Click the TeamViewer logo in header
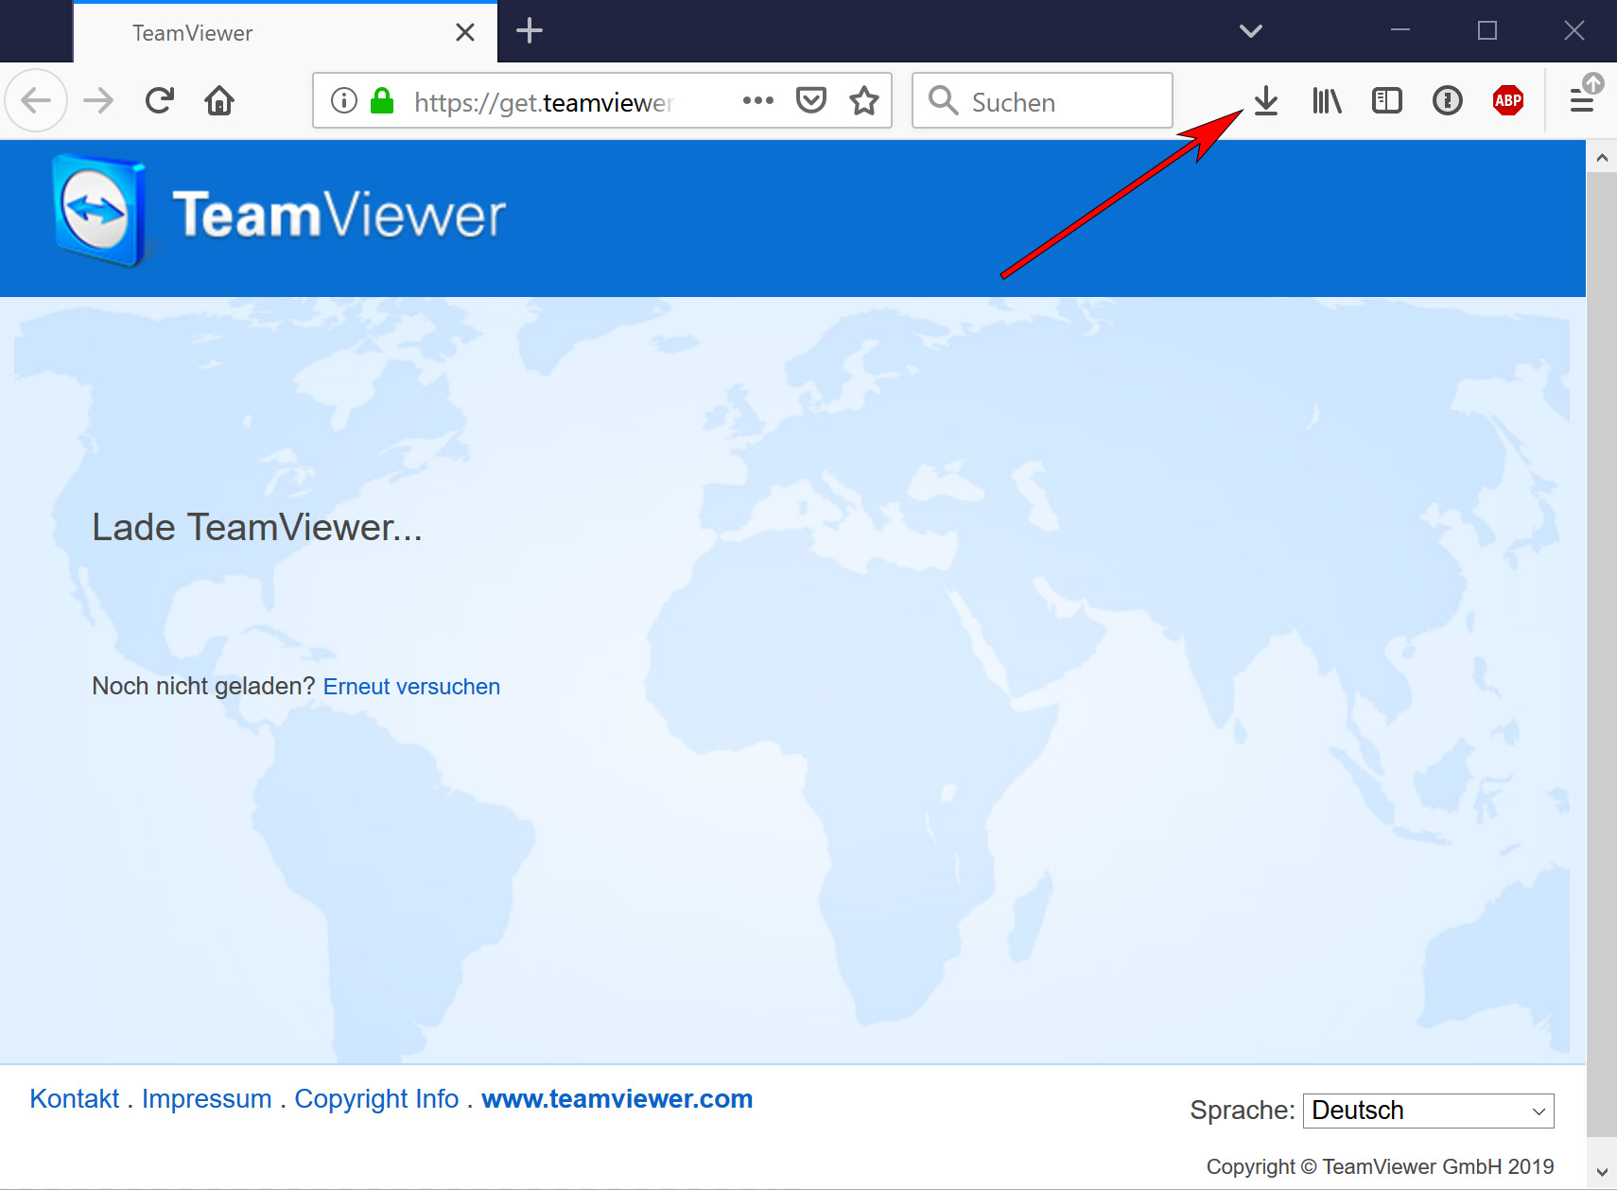This screenshot has height=1190, width=1617. pos(279,212)
